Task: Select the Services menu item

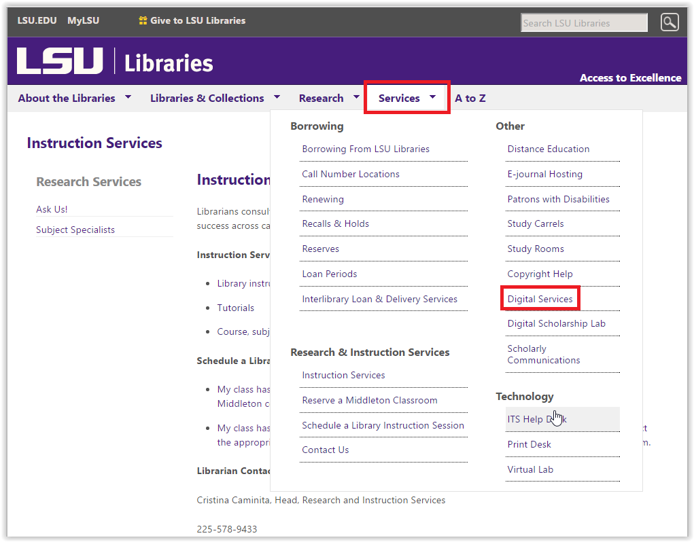Action: [399, 98]
